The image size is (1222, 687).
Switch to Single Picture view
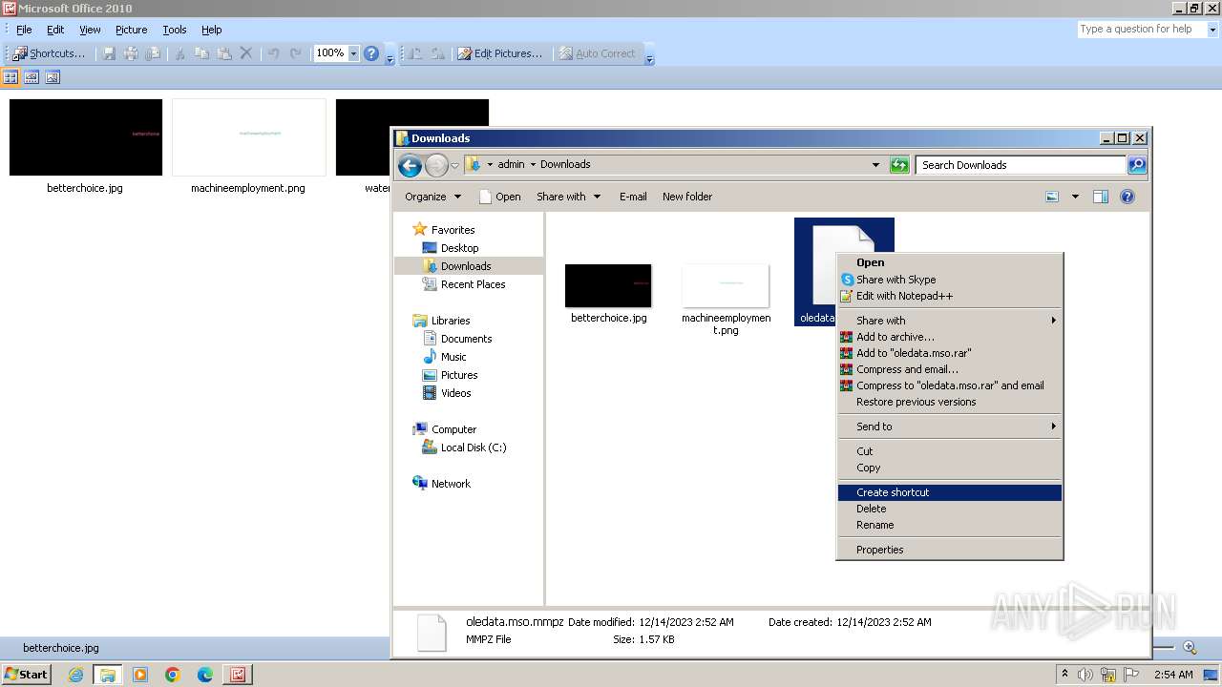click(x=53, y=77)
